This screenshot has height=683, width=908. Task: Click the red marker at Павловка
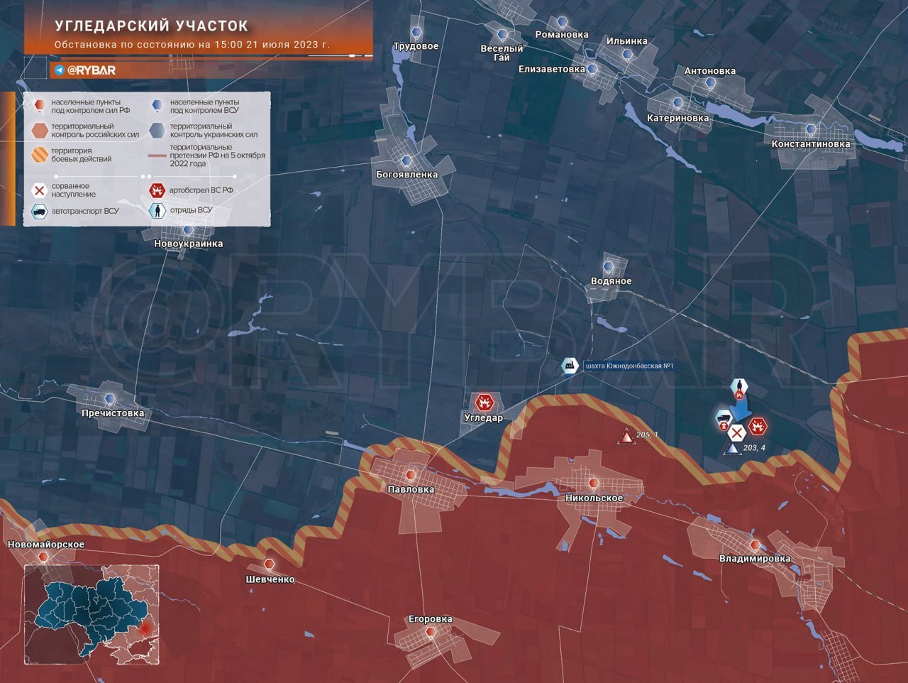coord(410,475)
